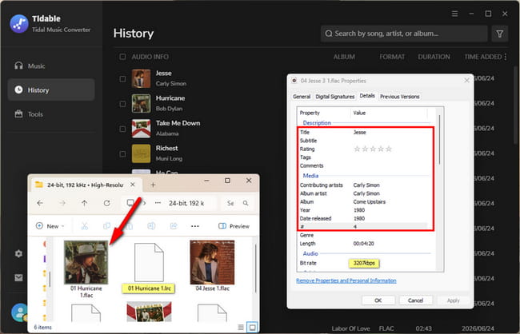Click the File Explorer search magnifier
520x334 pixels.
coord(246,203)
